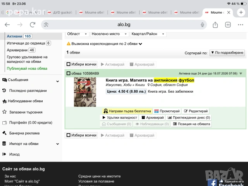Switch to the AVD browser tab

(60, 12)
